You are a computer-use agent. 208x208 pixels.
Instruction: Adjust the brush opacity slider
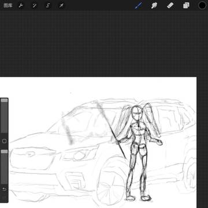point(4,167)
